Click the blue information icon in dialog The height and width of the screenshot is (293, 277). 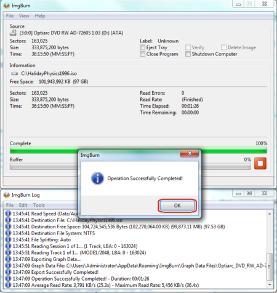[97, 179]
